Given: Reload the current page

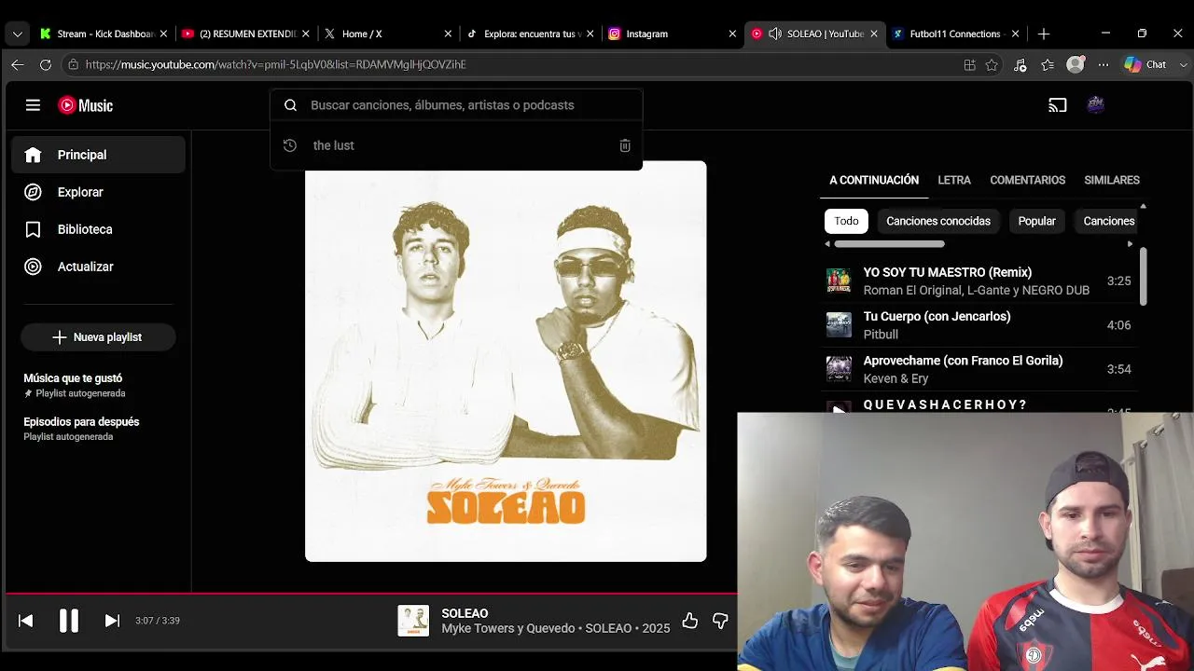Looking at the screenshot, I should 45,64.
